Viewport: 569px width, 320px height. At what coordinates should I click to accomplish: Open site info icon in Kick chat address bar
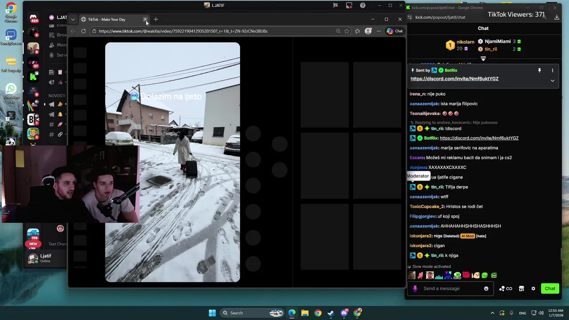coord(410,17)
